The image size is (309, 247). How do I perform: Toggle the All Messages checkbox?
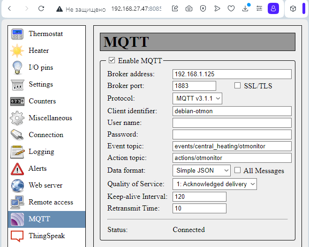pos(237,171)
